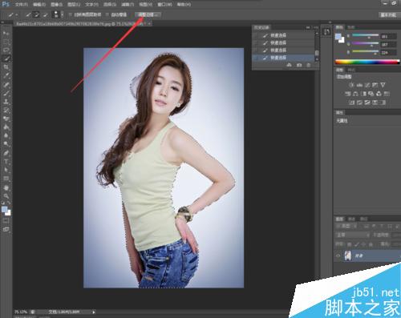This screenshot has height=318, width=401.
Task: Open the 基本功能 workspace dropdown
Action: tap(388, 14)
